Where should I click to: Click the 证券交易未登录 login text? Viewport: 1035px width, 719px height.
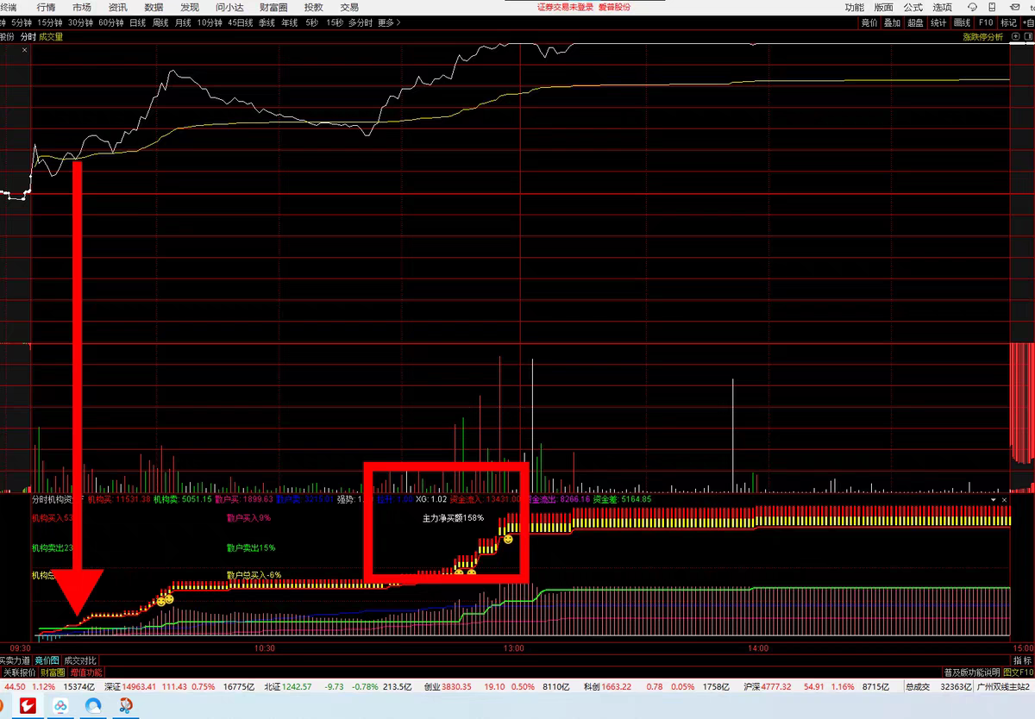tap(564, 7)
